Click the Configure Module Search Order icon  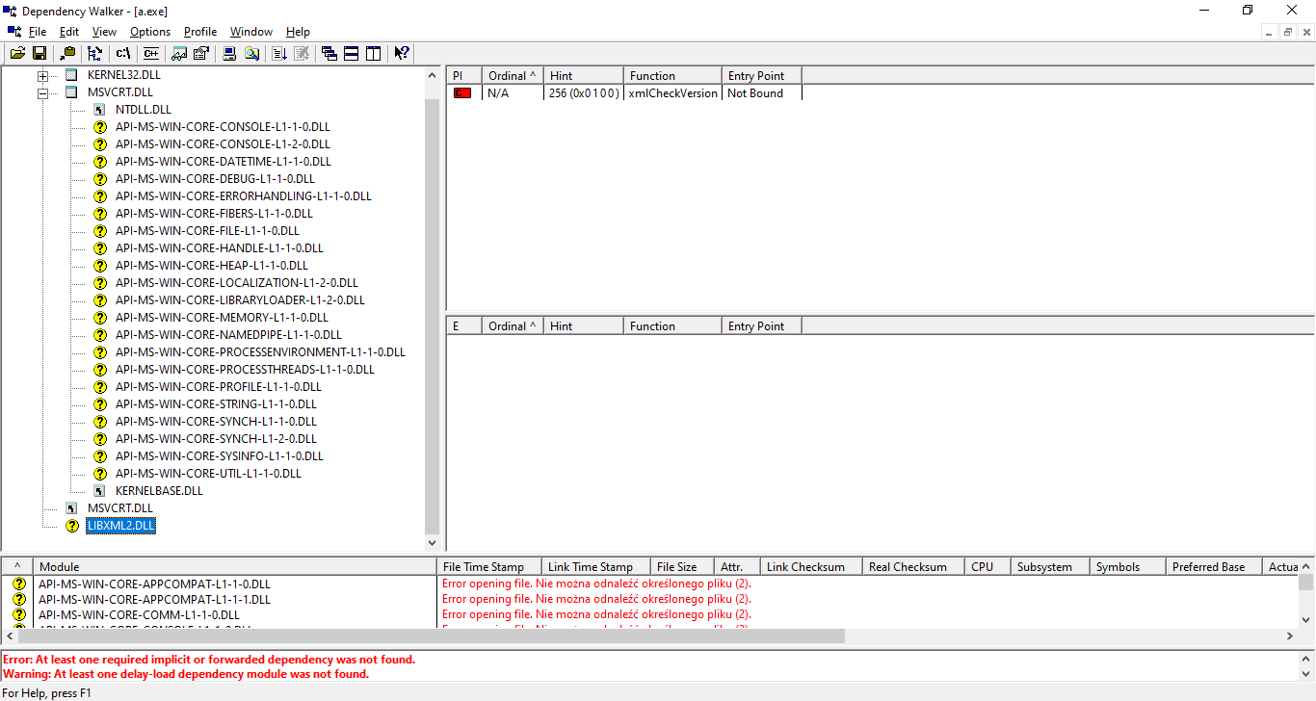[251, 53]
